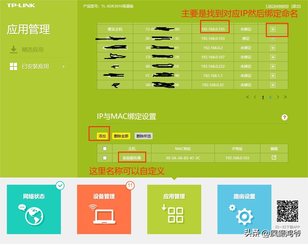Check the checkbox on the 家庭服务器 row

pyautogui.click(x=104, y=158)
